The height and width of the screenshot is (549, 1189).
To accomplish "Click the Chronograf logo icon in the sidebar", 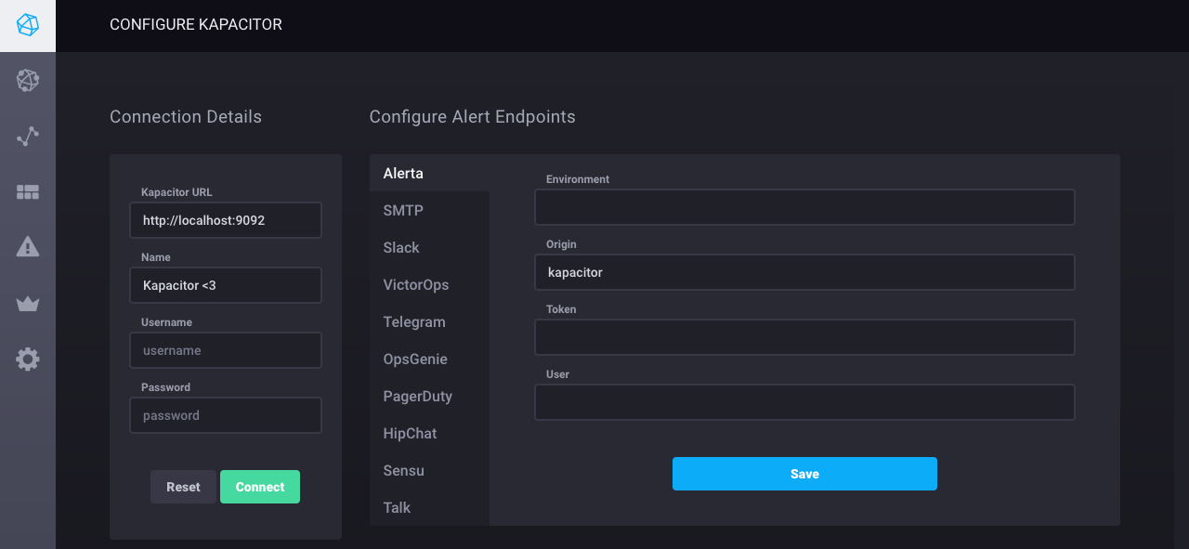I will [28, 26].
